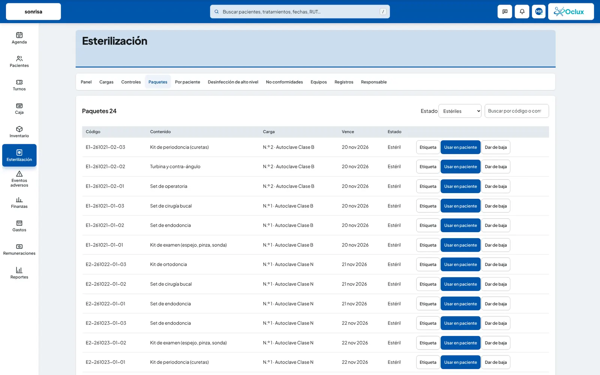Click the Código column header
This screenshot has width=600, height=375.
(x=93, y=132)
